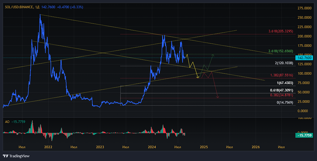The image size is (317, 161).
Task: Select the 0(14.7569) Fibonacci label
Action: [x=285, y=103]
